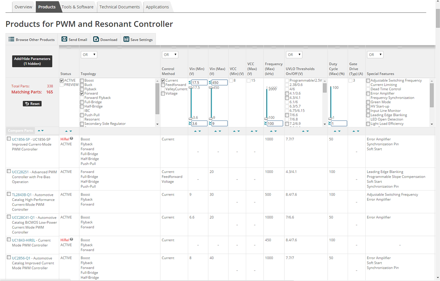Go to the Technical Documents tab

[x=119, y=7]
